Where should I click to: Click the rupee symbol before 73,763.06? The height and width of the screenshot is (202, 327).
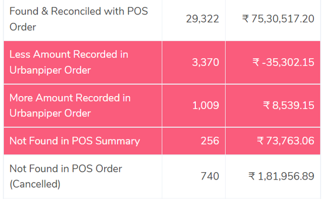point(260,141)
